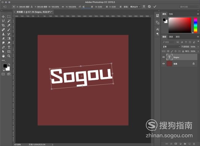Image resolution: width=200 pixels, height=146 pixels.
Task: Select the Move tool
Action: pos(3,17)
